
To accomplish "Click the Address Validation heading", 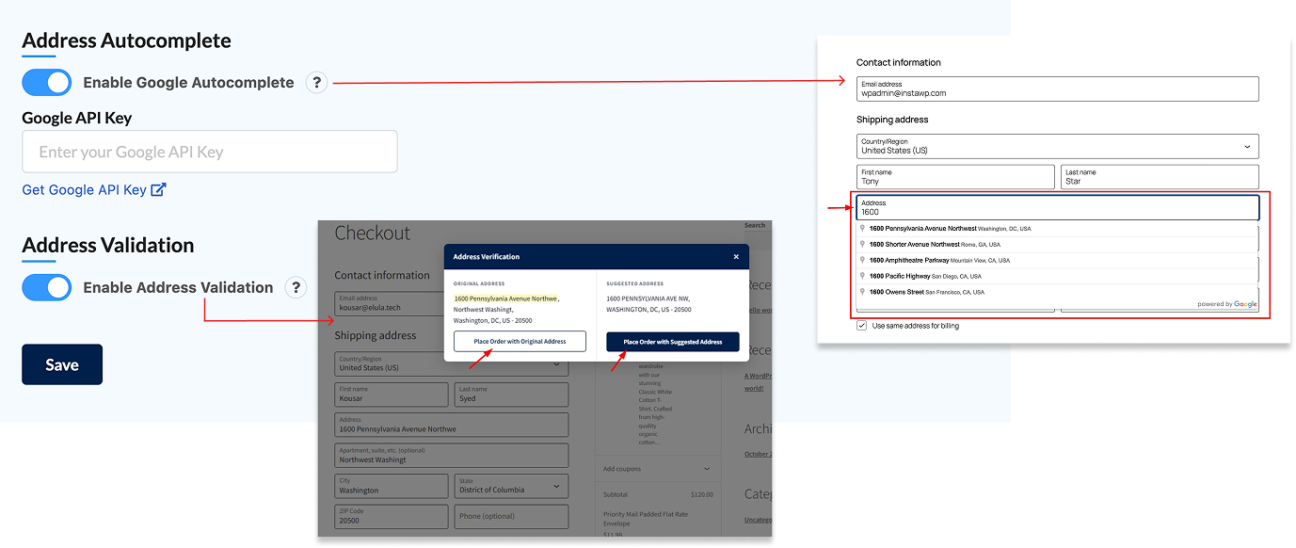I will point(108,245).
